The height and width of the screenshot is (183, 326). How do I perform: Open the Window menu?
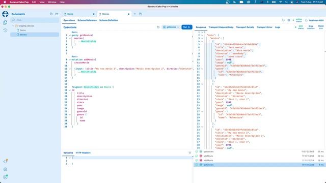tap(52, 2)
